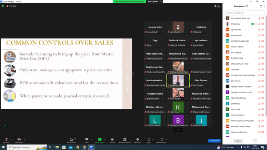The width and height of the screenshot is (267, 150).
Task: Click Intan Nauli Siregar's muted microphone icon
Action: [259, 98]
